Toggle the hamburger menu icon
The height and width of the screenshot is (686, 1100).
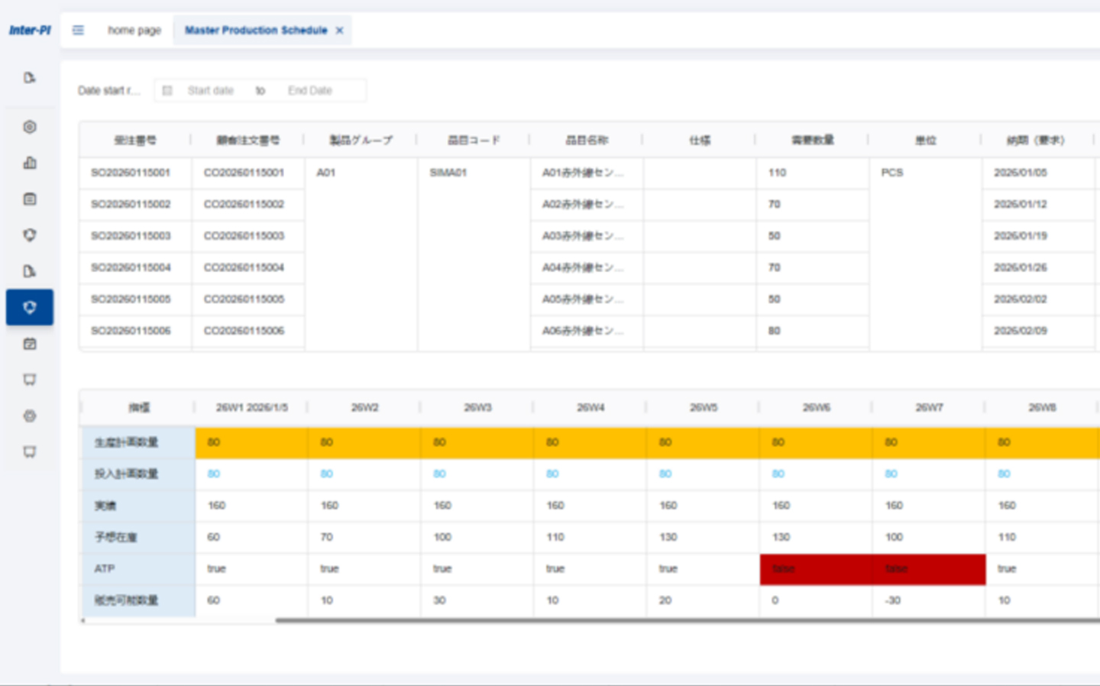(x=78, y=31)
